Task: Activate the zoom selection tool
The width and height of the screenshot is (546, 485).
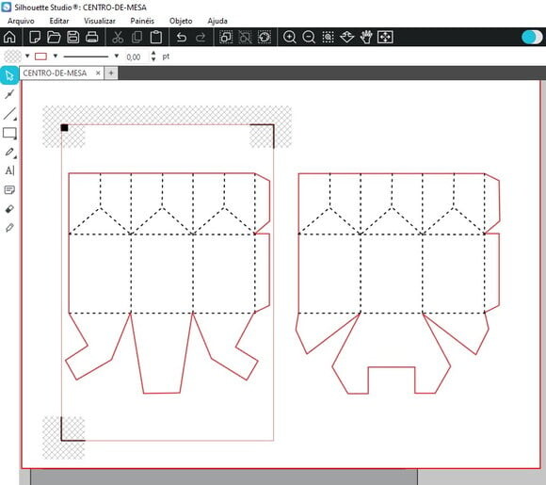Action: pos(328,37)
